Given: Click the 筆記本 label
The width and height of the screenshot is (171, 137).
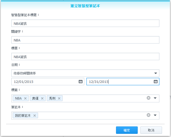Looking at the screenshot, I should (x=17, y=107).
